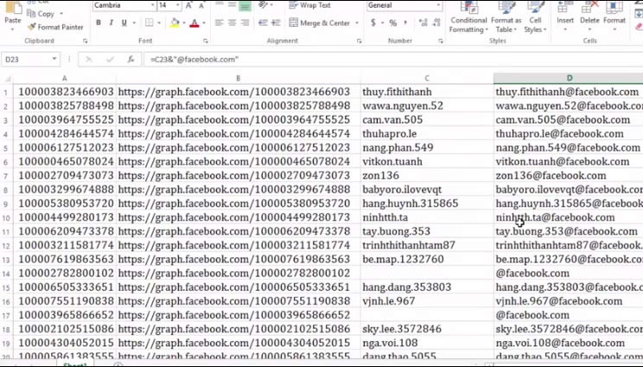Screen dimensions: 643x367
Task: Open the font size 14 dropdown
Action: click(x=177, y=5)
